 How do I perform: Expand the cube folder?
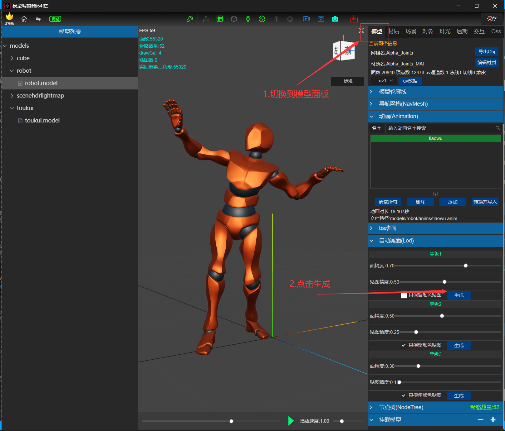pos(12,58)
